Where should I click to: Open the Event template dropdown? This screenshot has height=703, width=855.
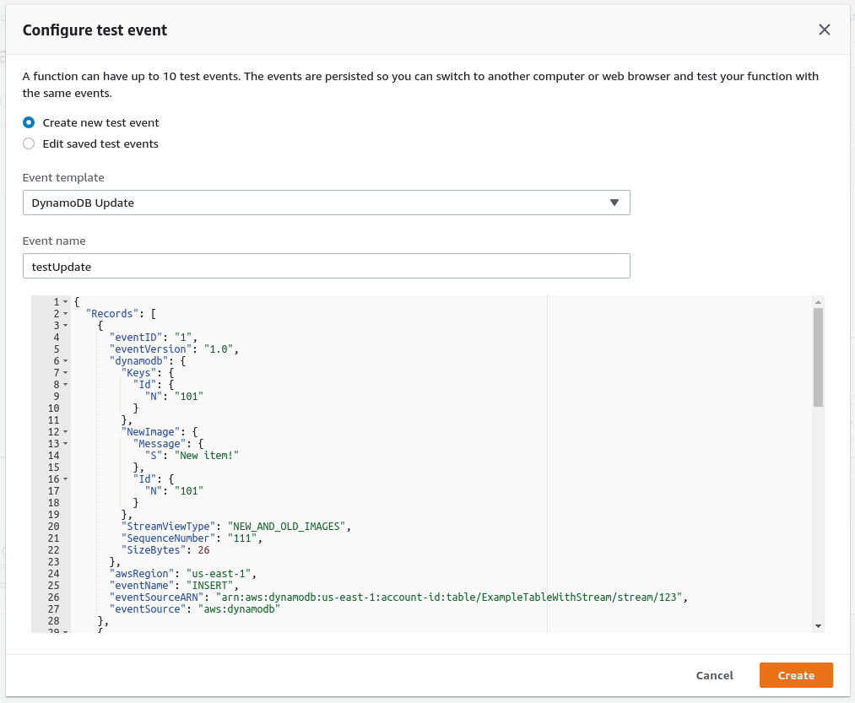(326, 203)
